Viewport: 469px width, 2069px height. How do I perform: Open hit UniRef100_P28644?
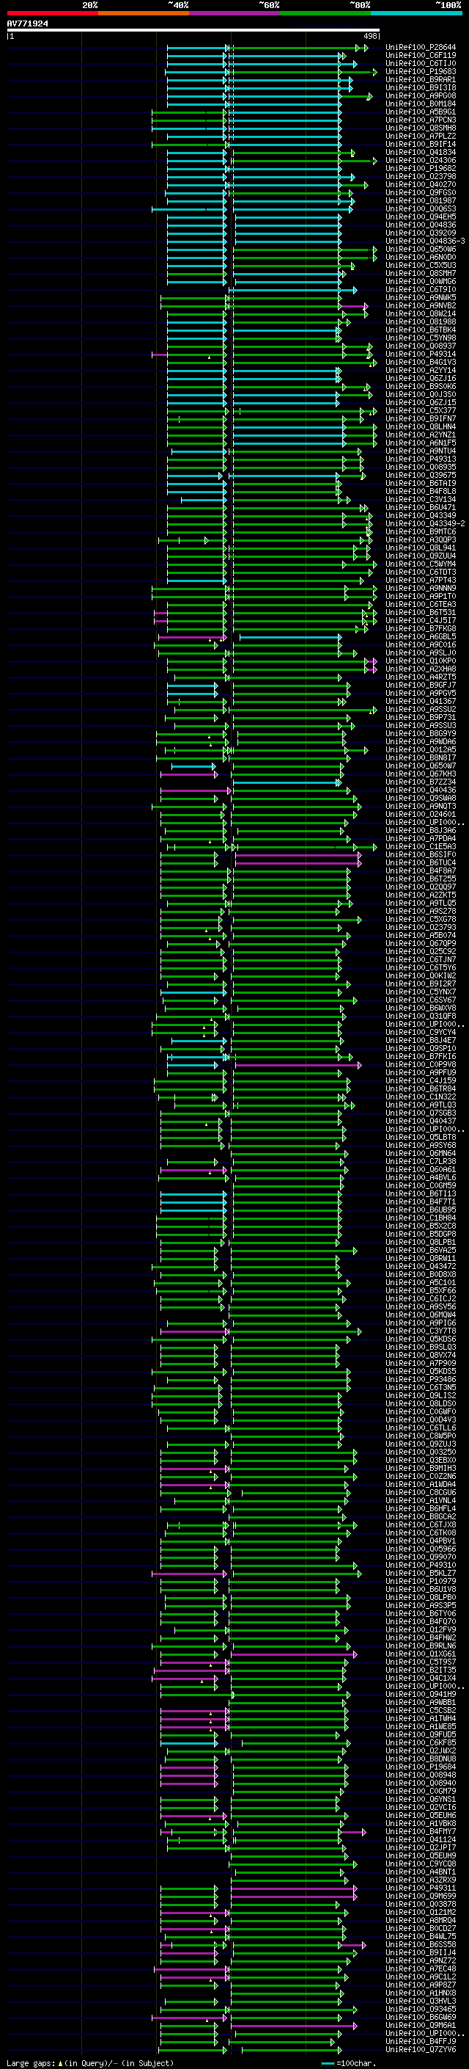(x=421, y=48)
